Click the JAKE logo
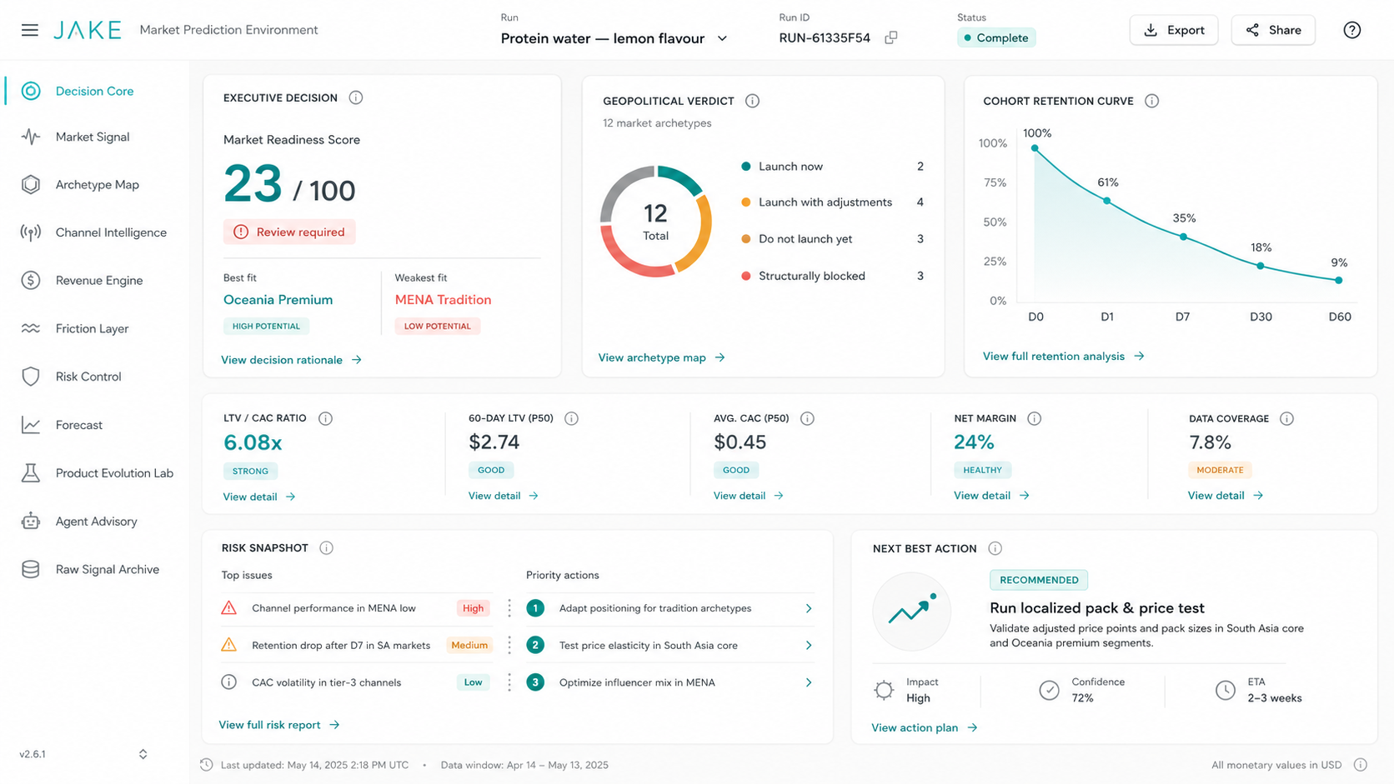 [88, 30]
